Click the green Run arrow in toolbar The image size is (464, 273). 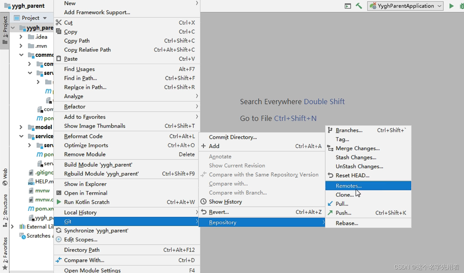451,6
